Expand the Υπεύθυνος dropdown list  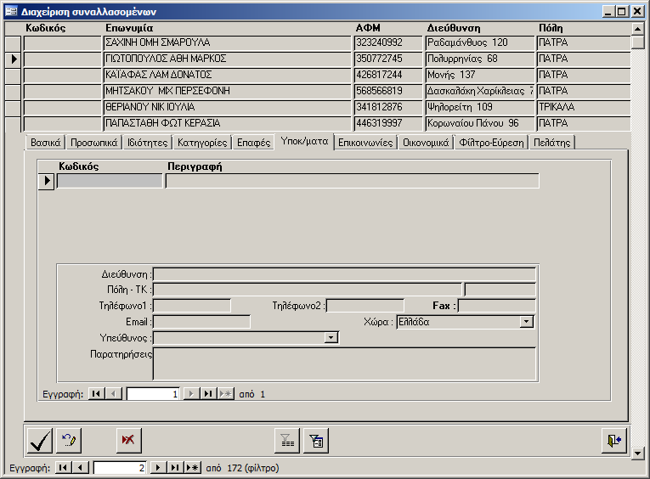point(331,338)
